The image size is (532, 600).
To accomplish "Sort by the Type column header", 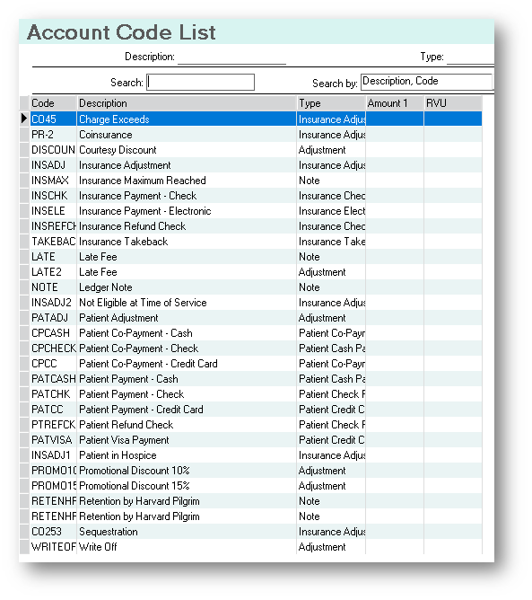I will (x=331, y=103).
